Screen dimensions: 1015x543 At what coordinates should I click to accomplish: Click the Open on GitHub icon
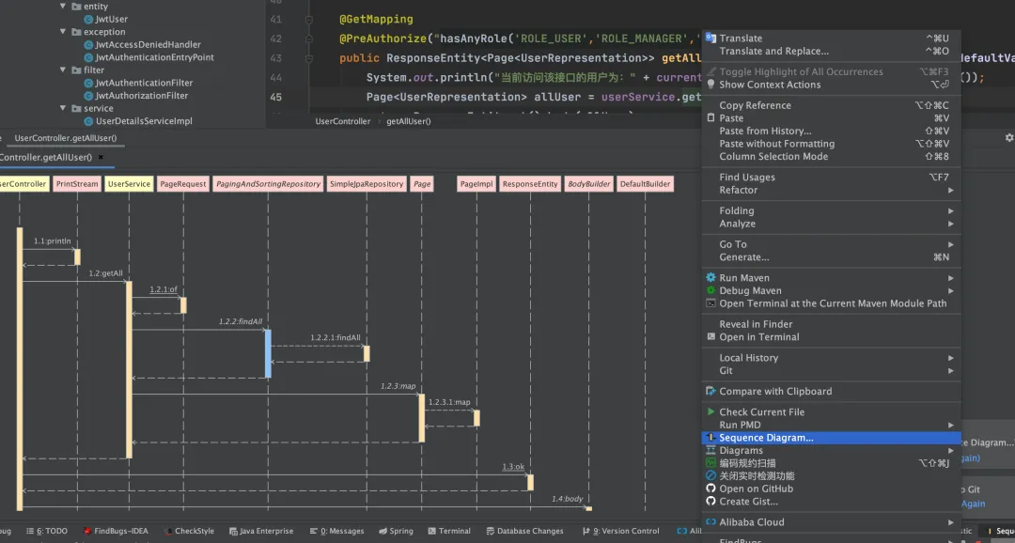pyautogui.click(x=710, y=489)
